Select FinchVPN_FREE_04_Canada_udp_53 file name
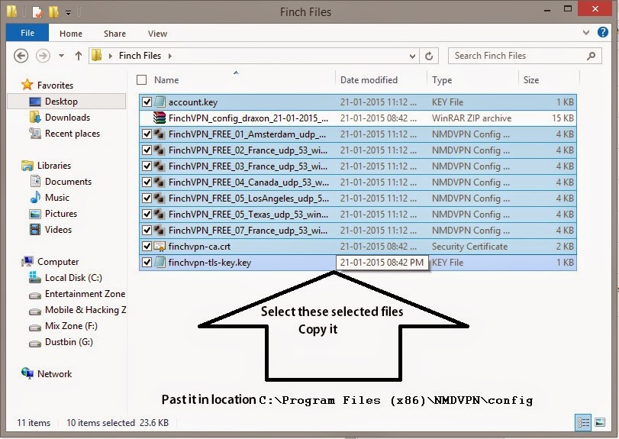Viewport: 619px width, 439px height. [x=248, y=182]
